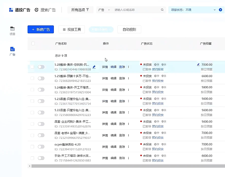Open the 投放工具 menu
Image resolution: width=225 pixels, height=177 pixels.
click(x=72, y=29)
